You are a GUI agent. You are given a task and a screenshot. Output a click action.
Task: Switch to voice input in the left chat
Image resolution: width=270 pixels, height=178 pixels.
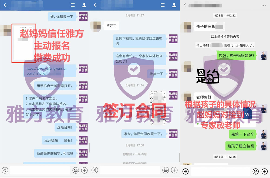pos(5,170)
